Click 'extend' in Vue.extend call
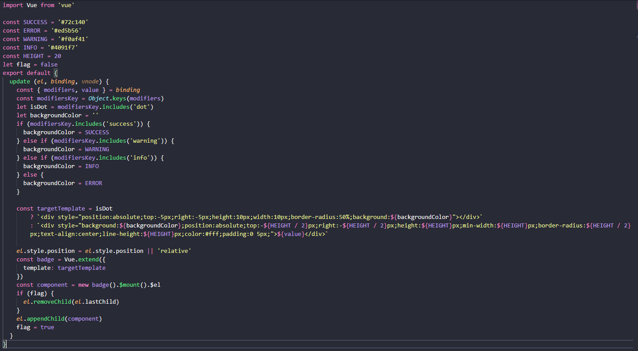This screenshot has height=351, width=638. (x=88, y=259)
